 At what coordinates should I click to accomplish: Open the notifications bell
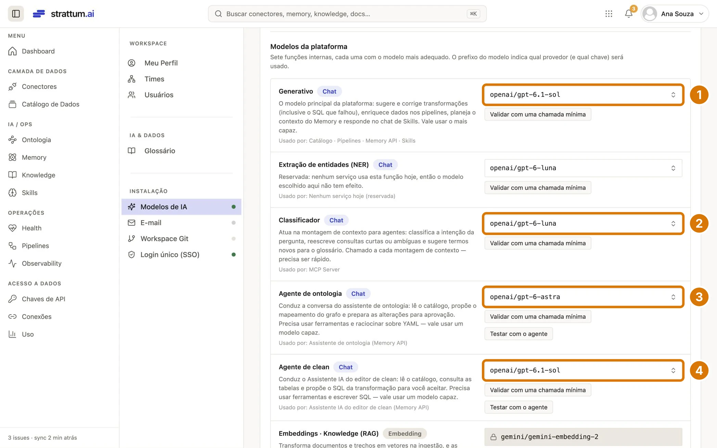pyautogui.click(x=629, y=14)
